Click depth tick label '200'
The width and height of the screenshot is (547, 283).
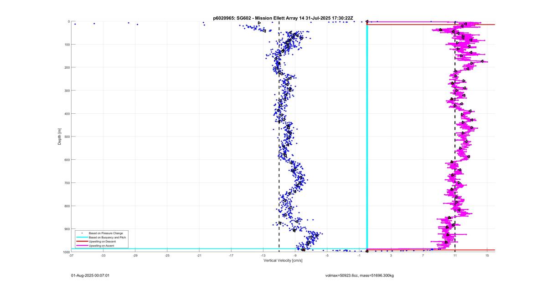[67, 67]
